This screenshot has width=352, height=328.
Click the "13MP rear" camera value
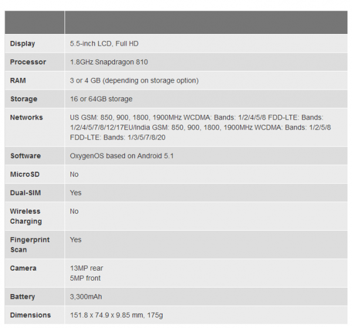pos(86,268)
